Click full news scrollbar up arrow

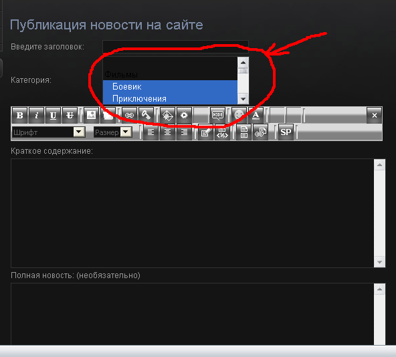[379, 289]
